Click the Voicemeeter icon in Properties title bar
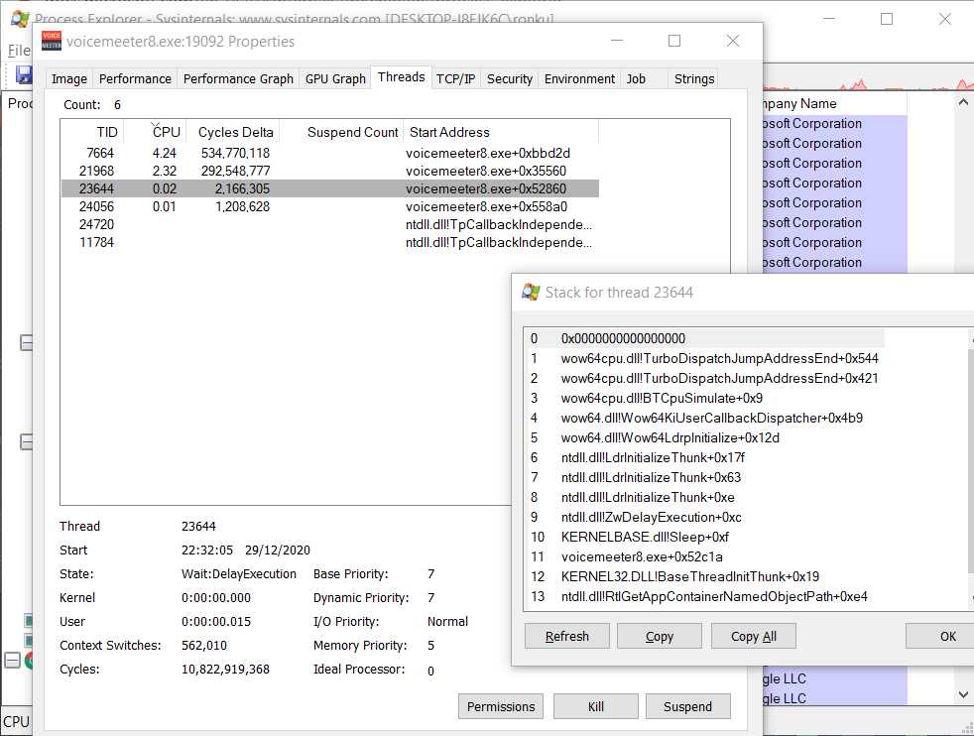974x736 pixels. coord(52,42)
